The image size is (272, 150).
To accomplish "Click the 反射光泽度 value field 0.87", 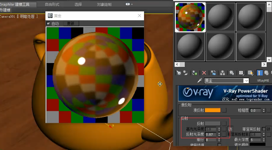I will click(x=211, y=134).
